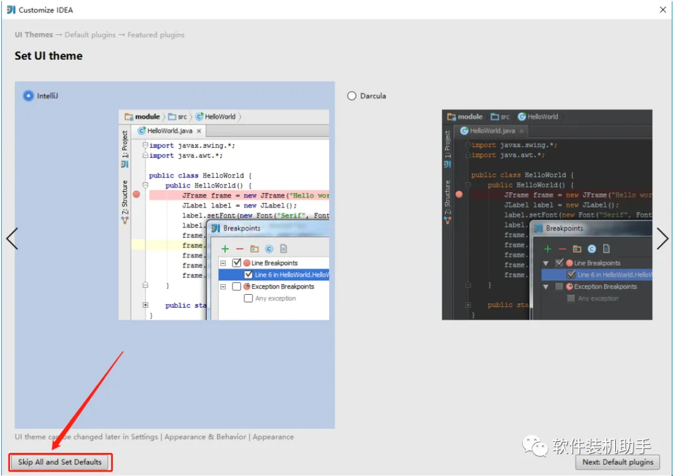Click the left chevron arrow

12,239
